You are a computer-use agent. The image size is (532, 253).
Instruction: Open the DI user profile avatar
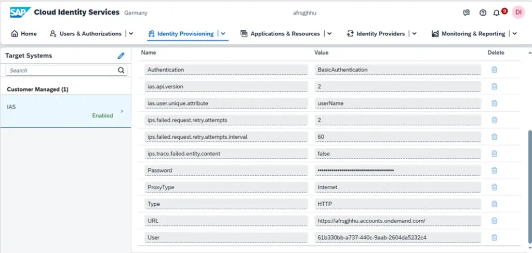tap(518, 12)
